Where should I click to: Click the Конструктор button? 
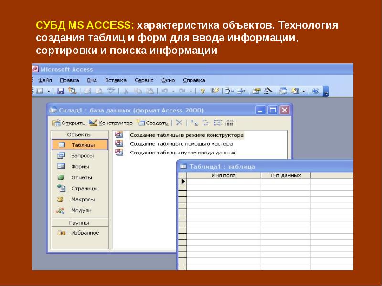click(x=111, y=123)
